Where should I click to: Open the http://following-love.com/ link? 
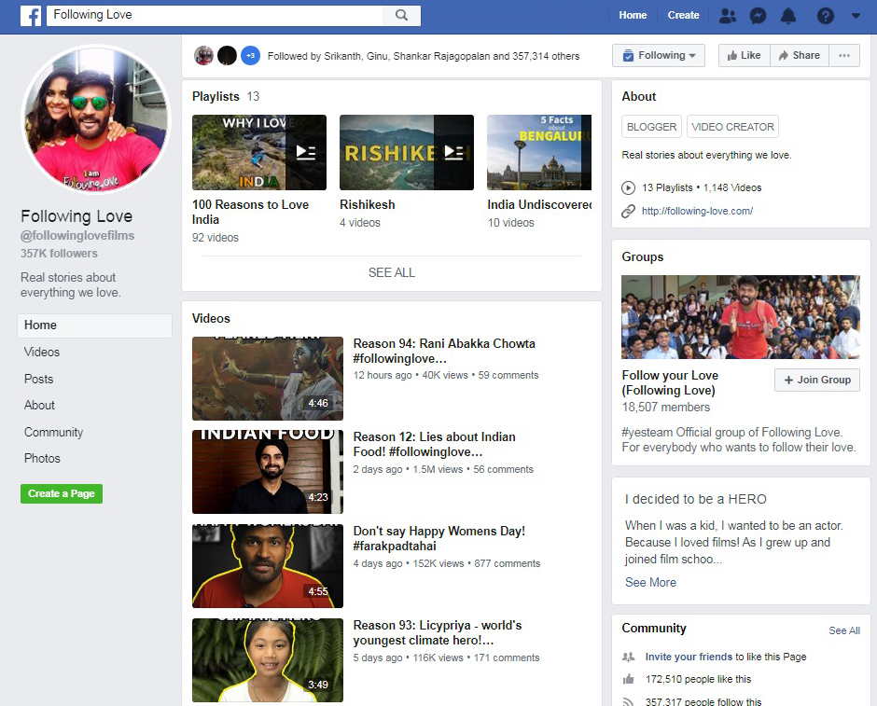pos(697,212)
